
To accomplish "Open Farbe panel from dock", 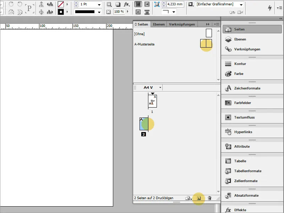I will pos(252,74).
